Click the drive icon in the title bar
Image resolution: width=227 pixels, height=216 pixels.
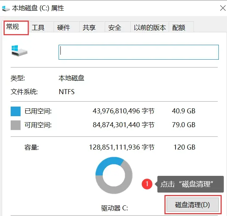pyautogui.click(x=6, y=9)
